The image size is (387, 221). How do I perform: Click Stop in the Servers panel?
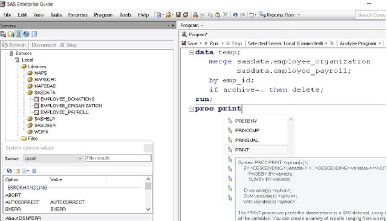(x=68, y=45)
